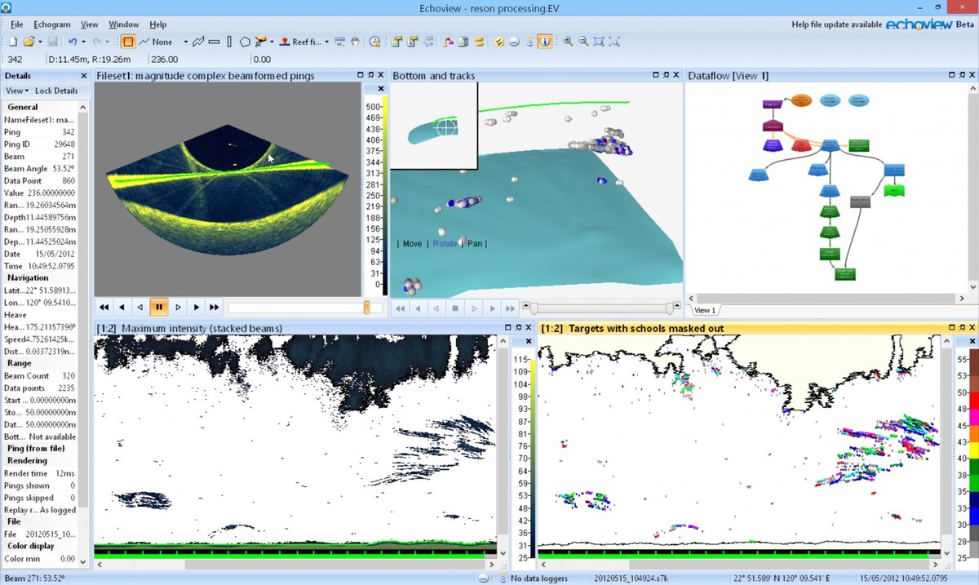
Task: Select the View 1 dataflow tab
Action: 707,311
